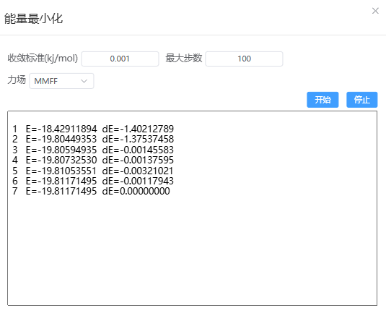Click the 收敛标准(kj/mol) label

click(43, 59)
